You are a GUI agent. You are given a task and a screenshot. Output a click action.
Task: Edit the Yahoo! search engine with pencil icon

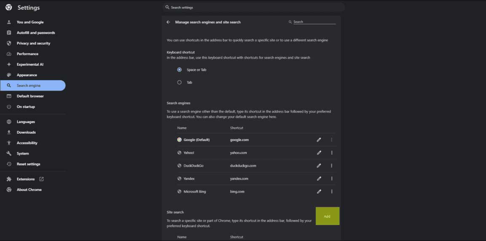click(319, 153)
